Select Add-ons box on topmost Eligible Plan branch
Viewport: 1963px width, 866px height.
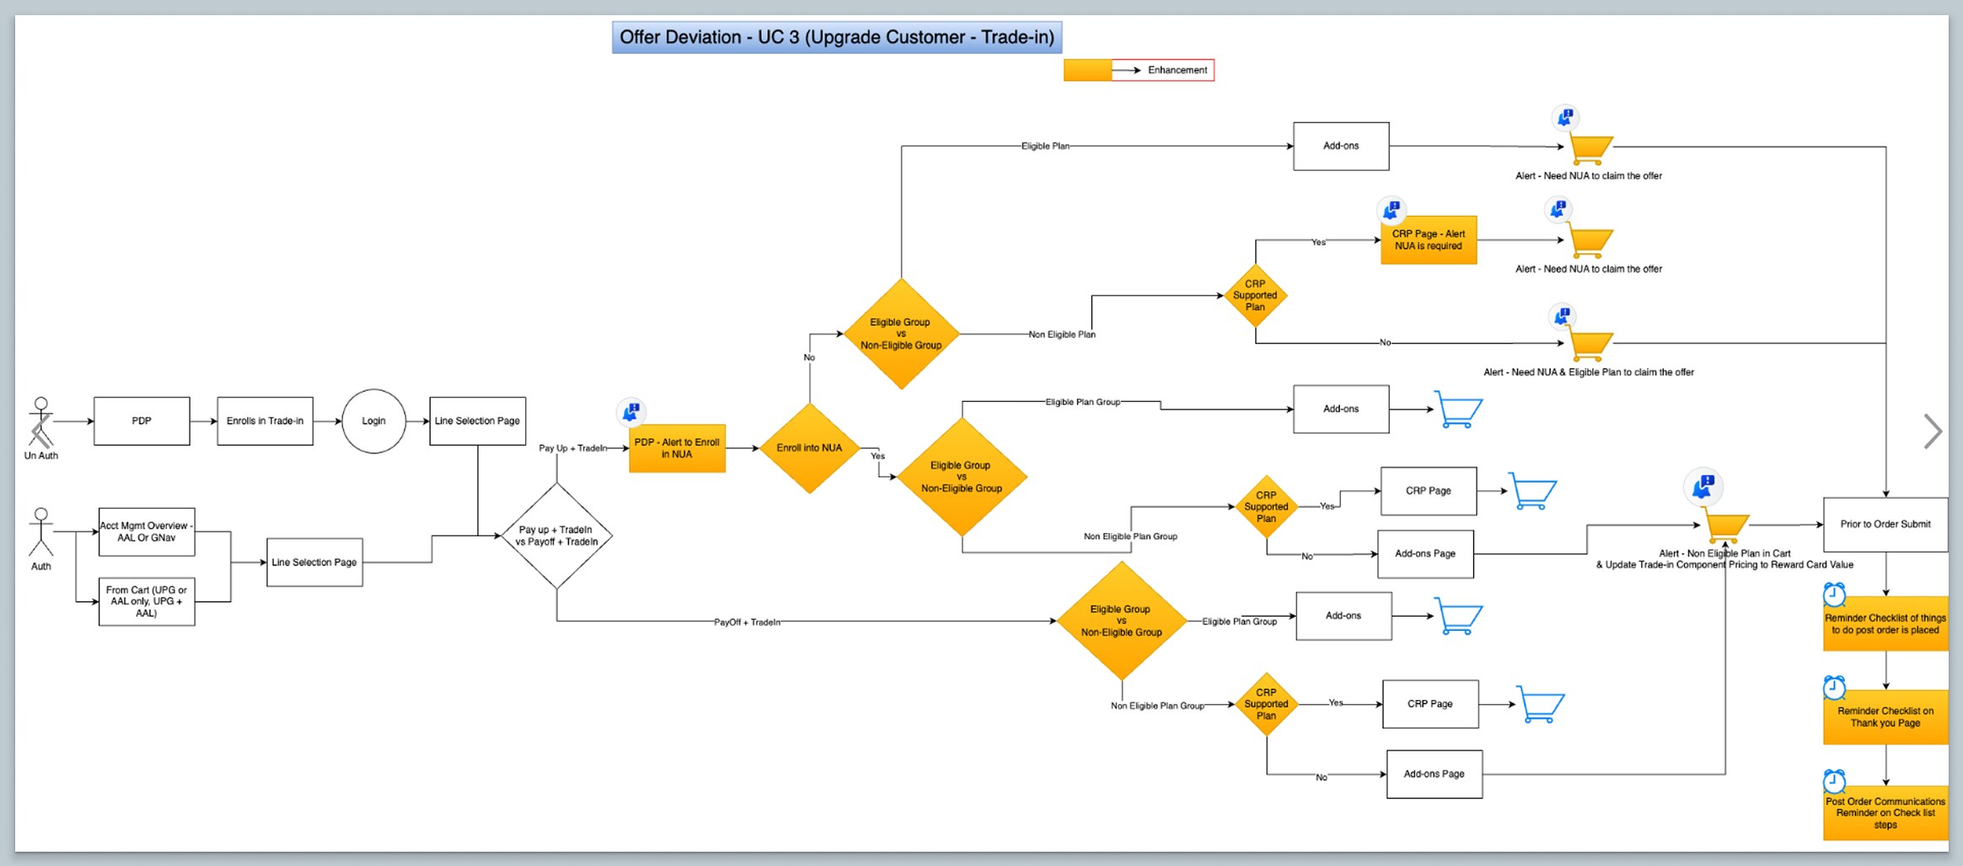1341,146
